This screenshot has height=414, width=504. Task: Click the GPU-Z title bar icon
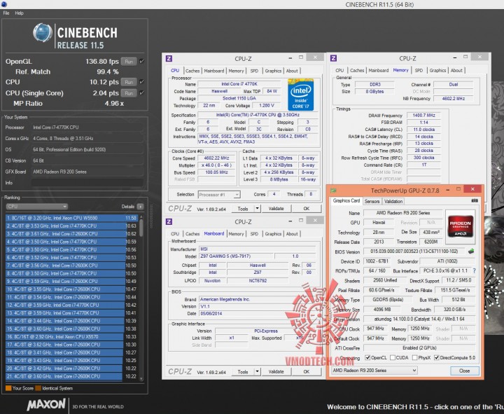pos(333,191)
